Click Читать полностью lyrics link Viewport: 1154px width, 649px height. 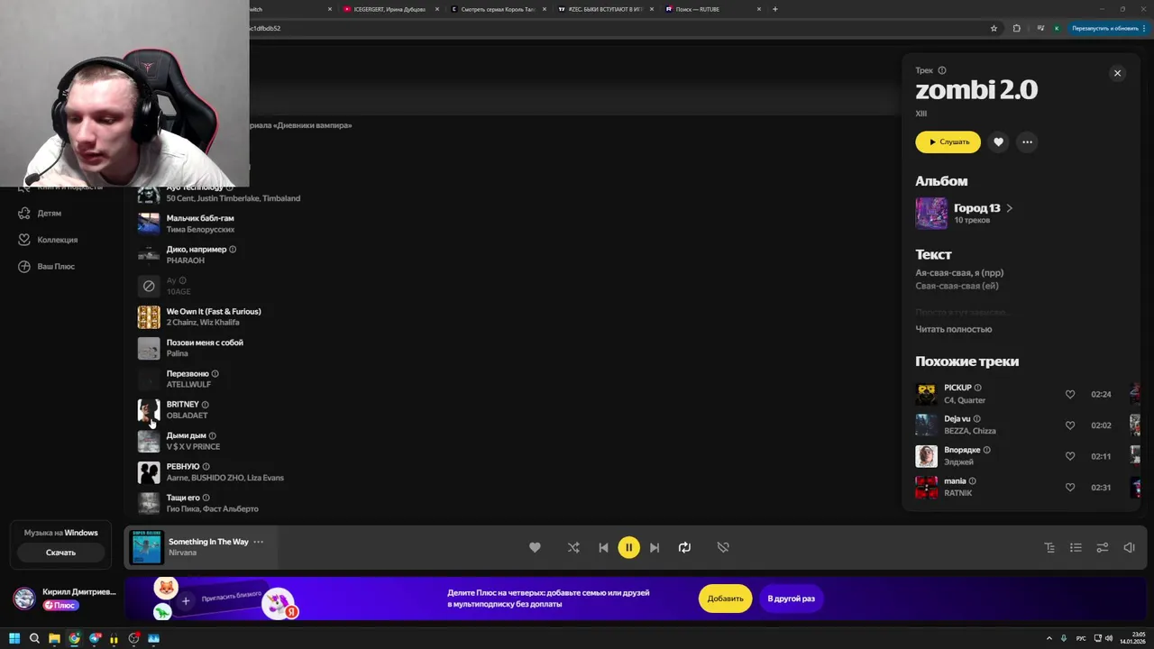(x=953, y=329)
